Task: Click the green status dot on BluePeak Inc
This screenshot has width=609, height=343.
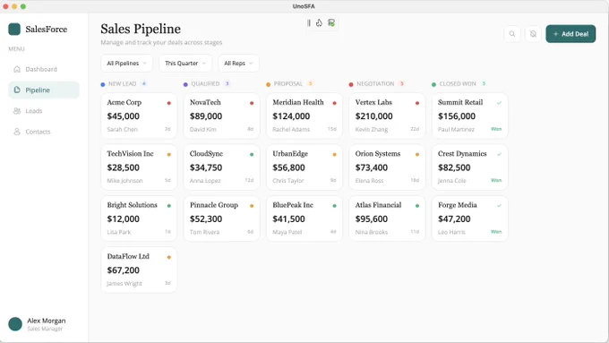Action: tap(334, 206)
